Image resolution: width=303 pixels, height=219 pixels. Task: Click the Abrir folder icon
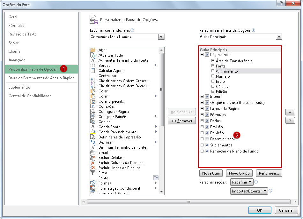point(93,50)
